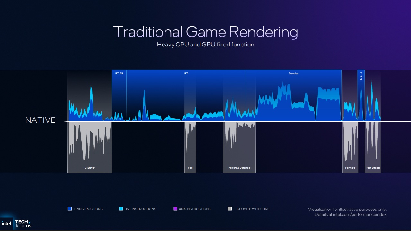Click the Traditional Game Rendering title
The height and width of the screenshot is (231, 411).
[205, 32]
